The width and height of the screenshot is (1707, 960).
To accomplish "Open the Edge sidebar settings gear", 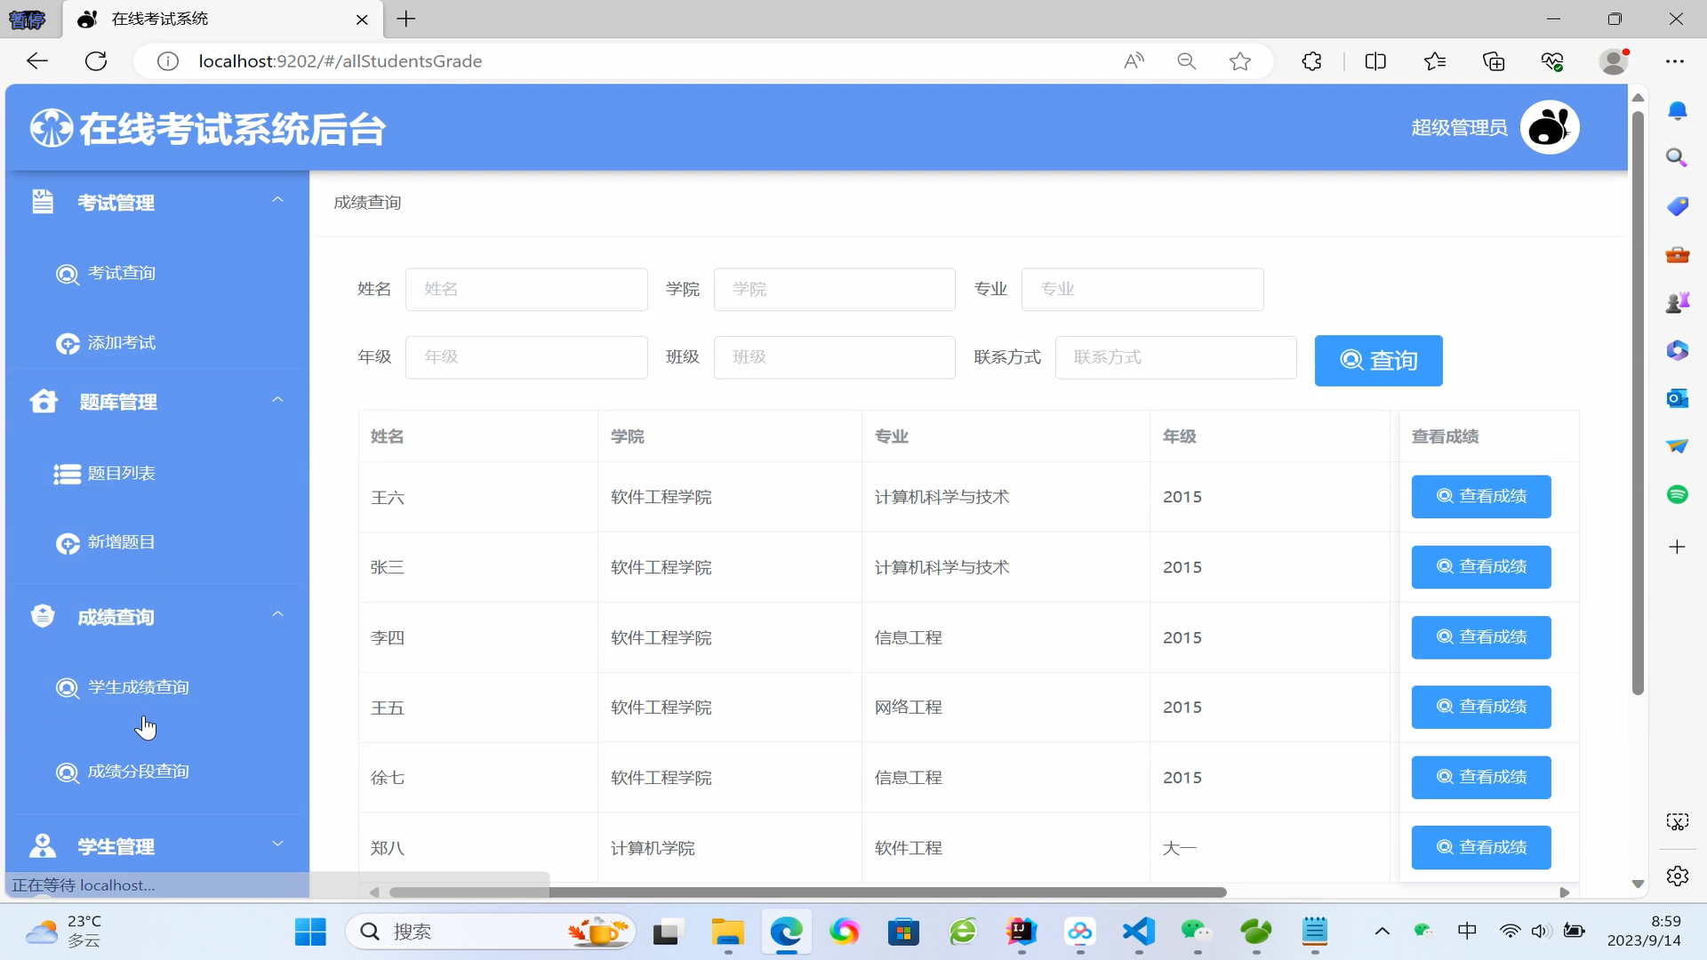I will point(1677,876).
